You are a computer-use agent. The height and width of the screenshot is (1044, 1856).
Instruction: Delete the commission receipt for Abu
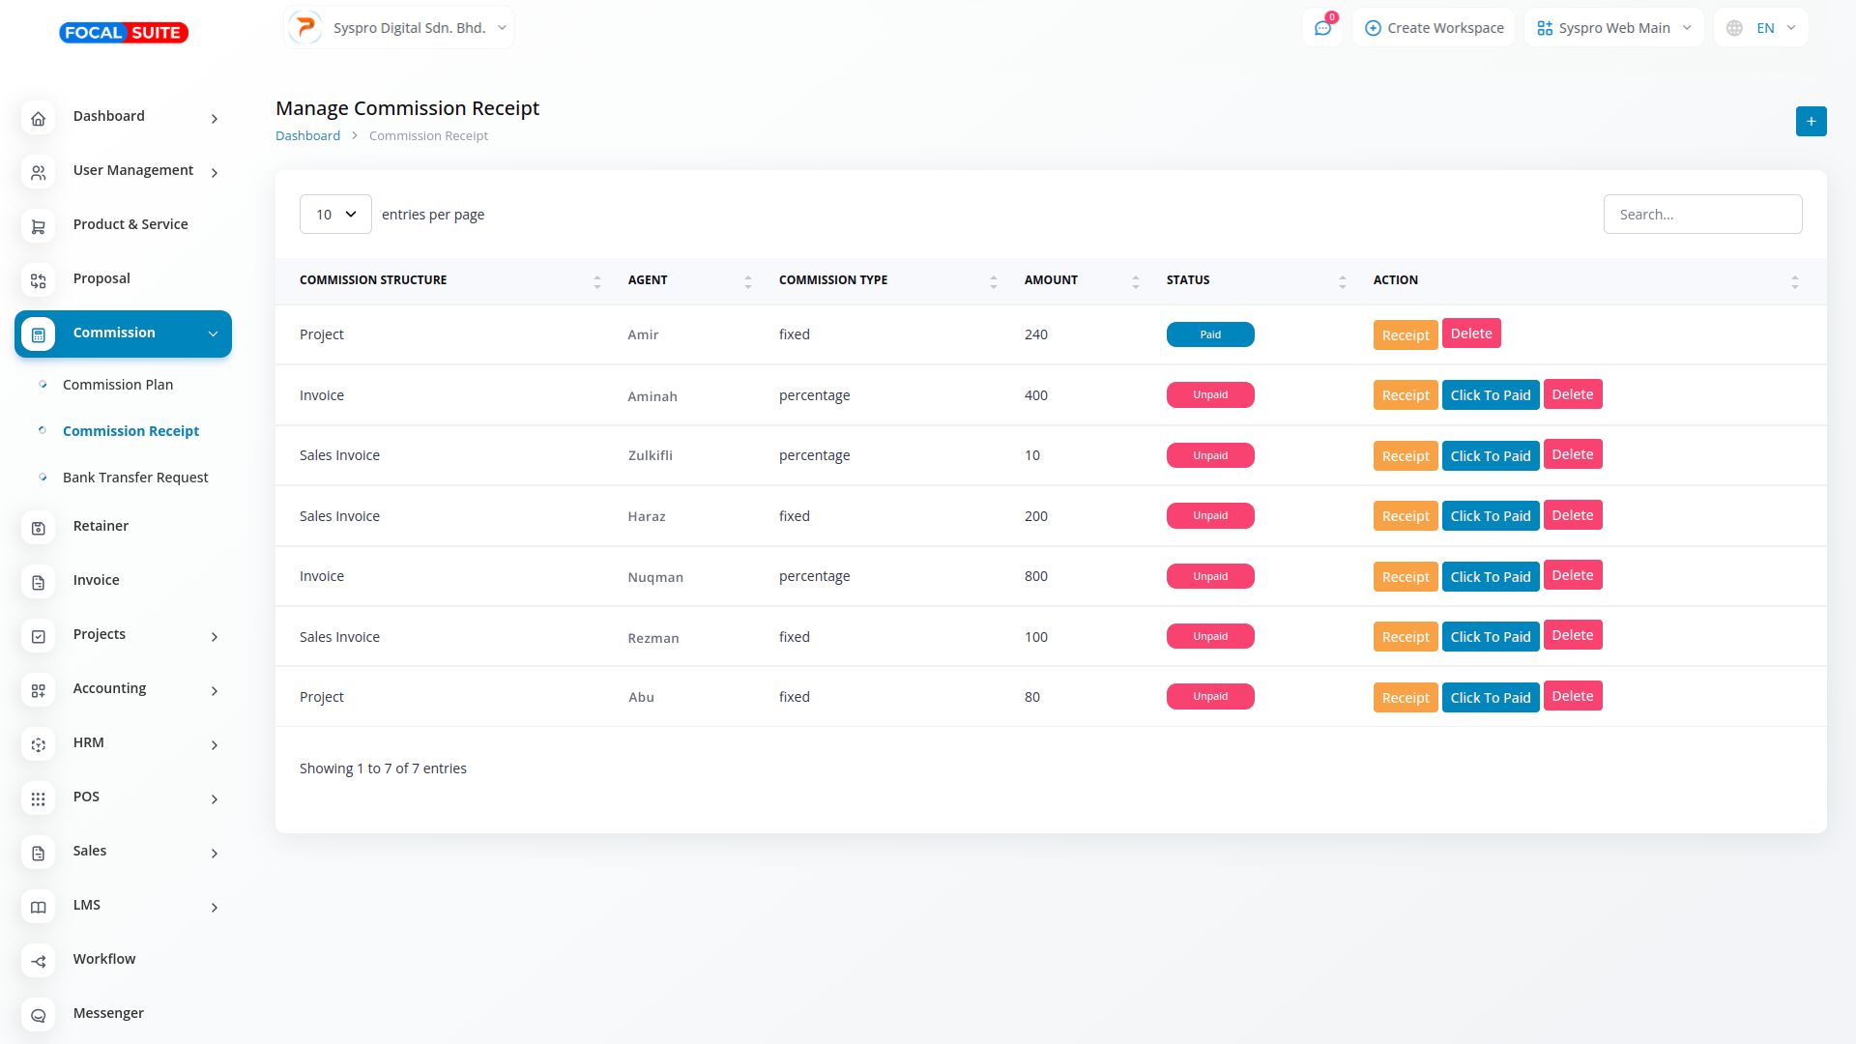pos(1572,696)
